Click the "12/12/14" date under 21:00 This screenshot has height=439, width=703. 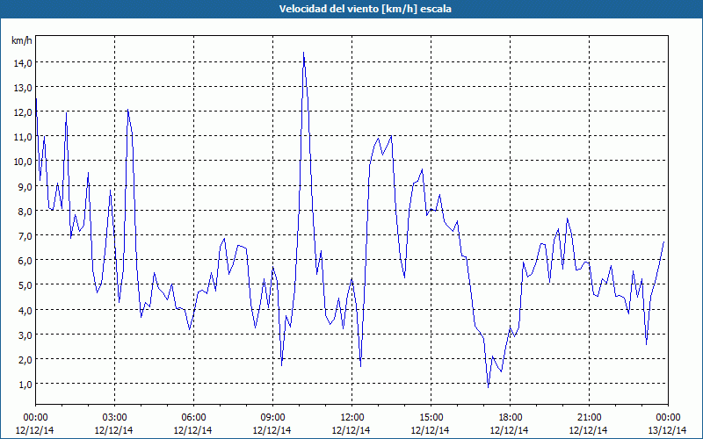coord(588,430)
